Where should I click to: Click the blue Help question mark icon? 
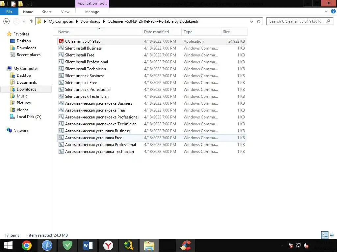[x=333, y=11]
